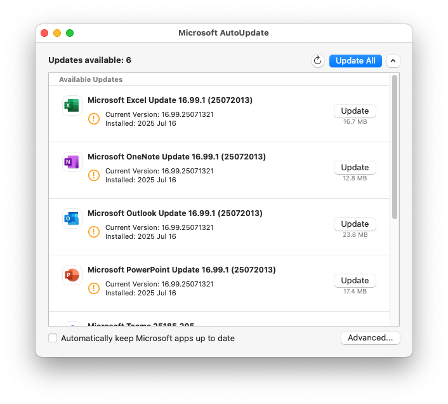Click the Microsoft OneNote app icon

72,162
